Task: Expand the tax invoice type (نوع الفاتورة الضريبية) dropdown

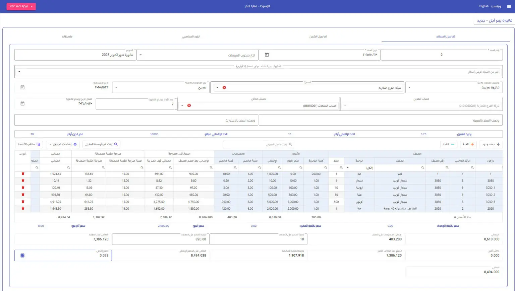Action: [x=116, y=87]
